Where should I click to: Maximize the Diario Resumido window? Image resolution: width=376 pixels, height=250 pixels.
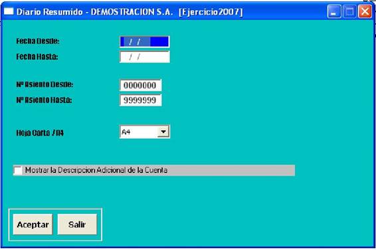click(x=349, y=11)
